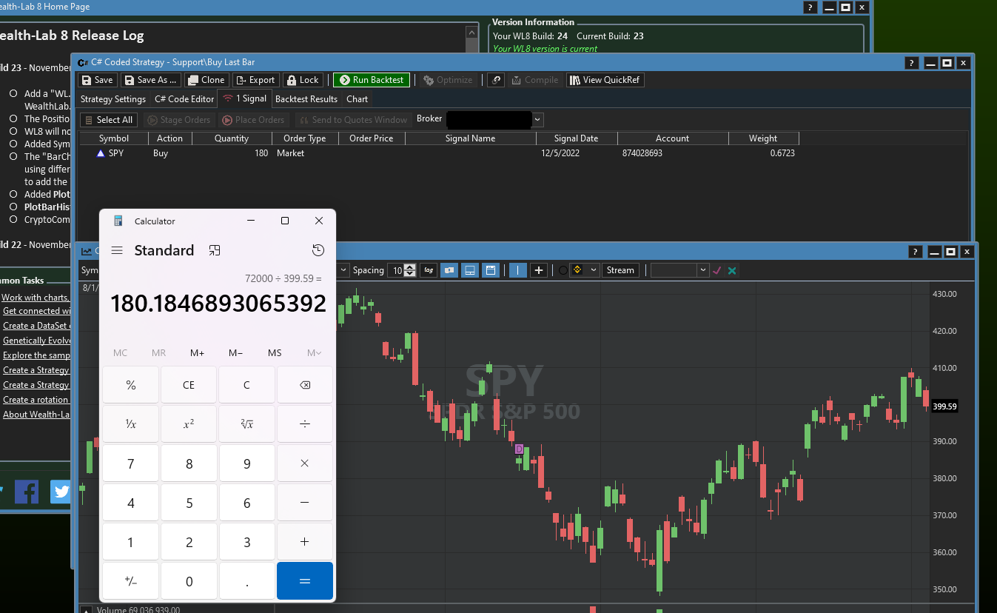
Task: Open calculator history icon
Action: click(318, 250)
